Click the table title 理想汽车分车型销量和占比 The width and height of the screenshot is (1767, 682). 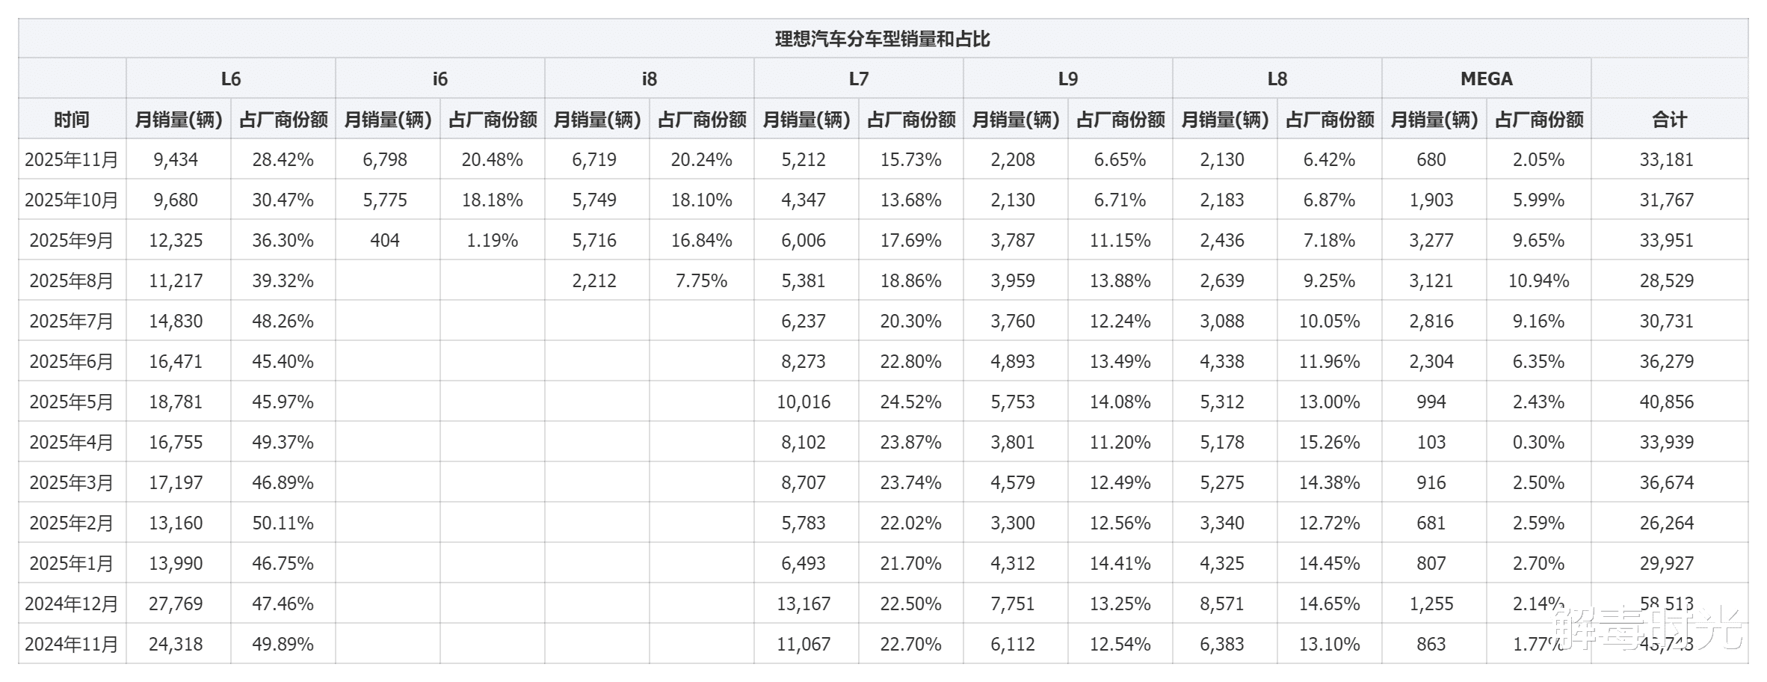tap(882, 39)
